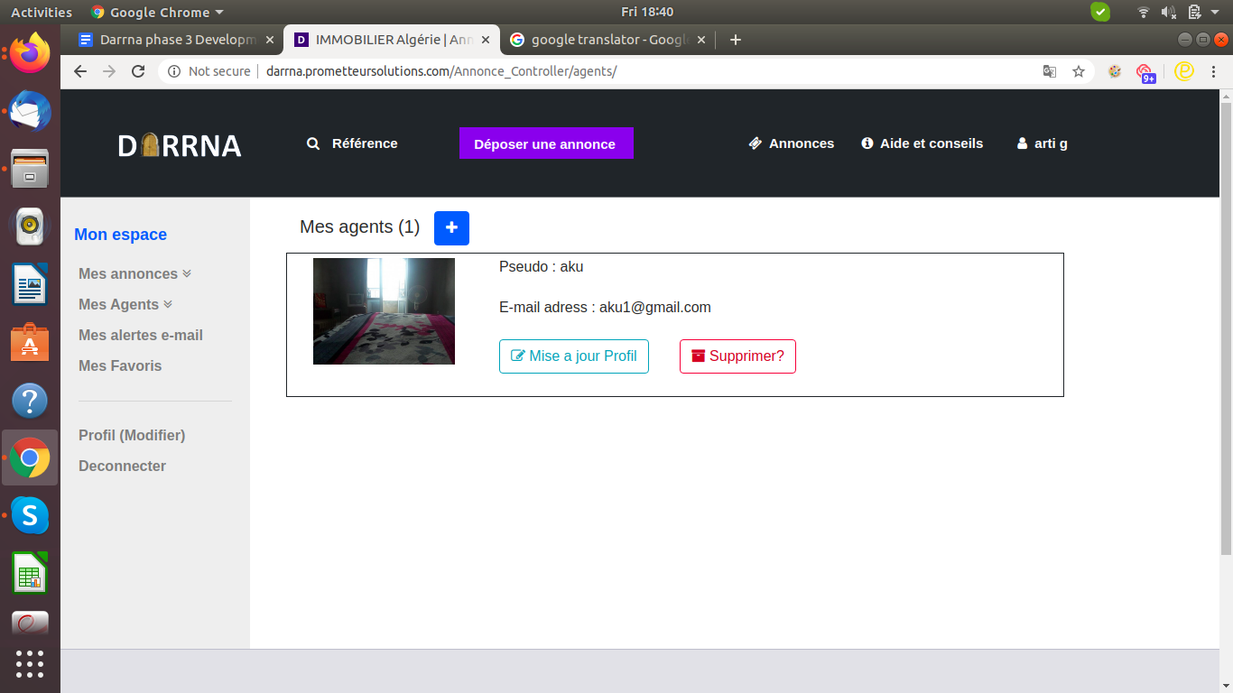Open Skype from the Ubuntu dock
The height and width of the screenshot is (693, 1233).
click(x=30, y=515)
